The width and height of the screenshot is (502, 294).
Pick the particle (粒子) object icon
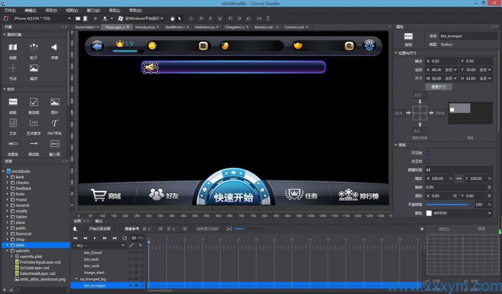pyautogui.click(x=34, y=48)
